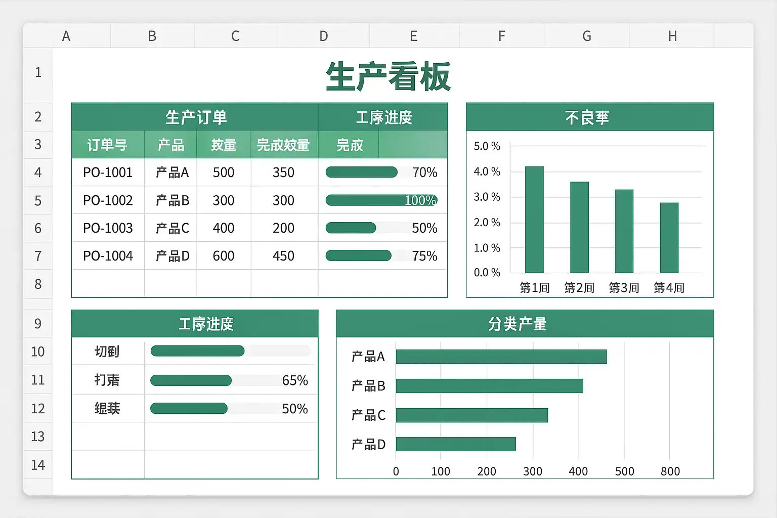777x518 pixels.
Task: Select 产品D cell in the order table
Action: [171, 256]
